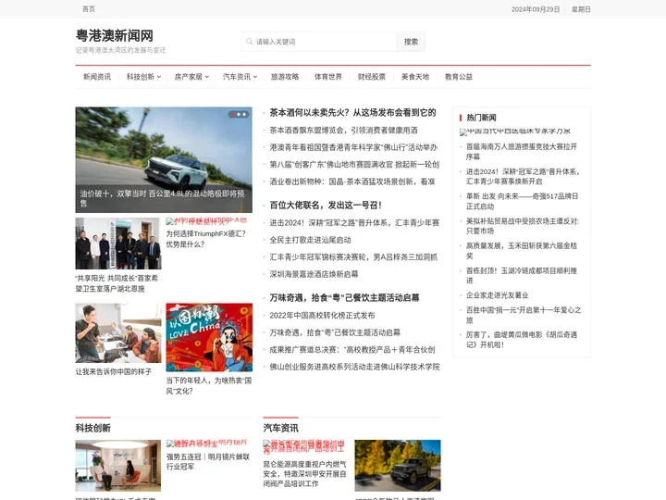
Task: Click the 搜索 search button
Action: (411, 42)
